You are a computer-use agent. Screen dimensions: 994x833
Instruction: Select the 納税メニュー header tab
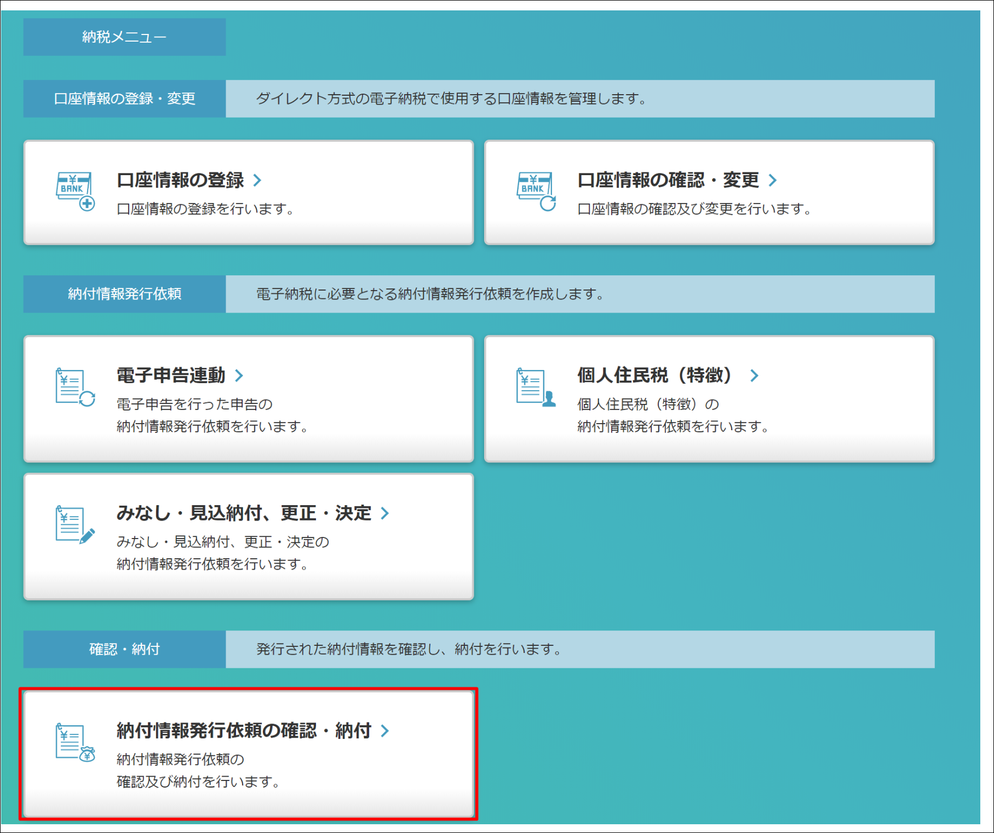click(124, 37)
